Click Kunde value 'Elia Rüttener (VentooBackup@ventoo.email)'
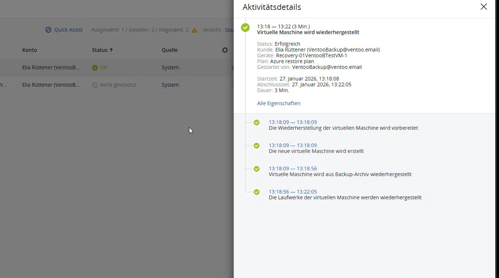This screenshot has height=278, width=499. [x=327, y=50]
